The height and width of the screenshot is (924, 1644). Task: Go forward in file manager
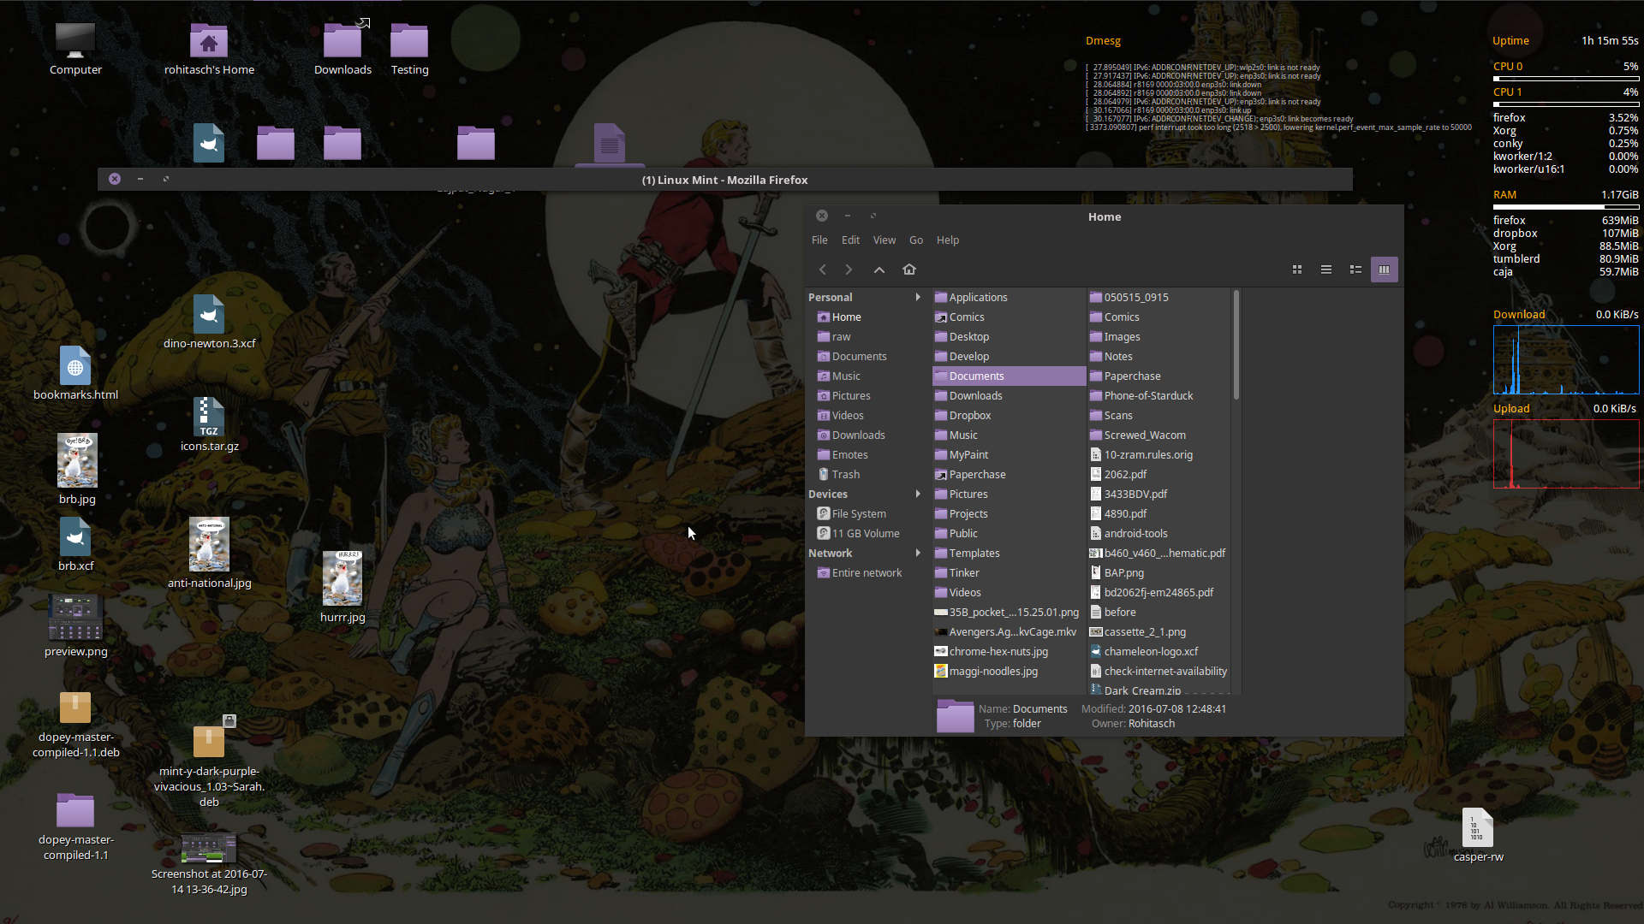[x=849, y=269]
